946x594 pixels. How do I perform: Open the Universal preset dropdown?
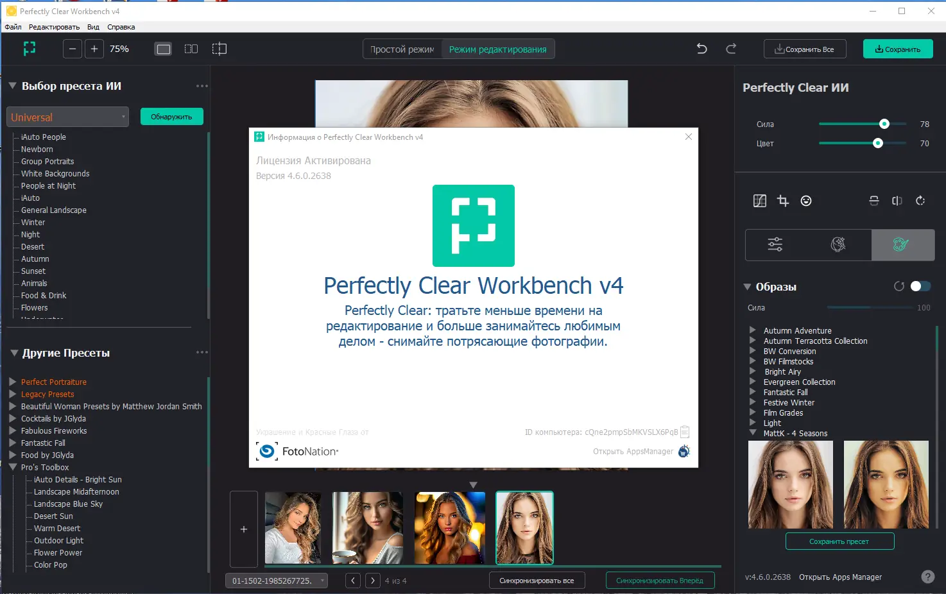click(x=67, y=117)
